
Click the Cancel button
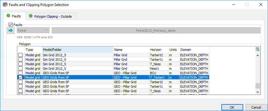[256, 107]
